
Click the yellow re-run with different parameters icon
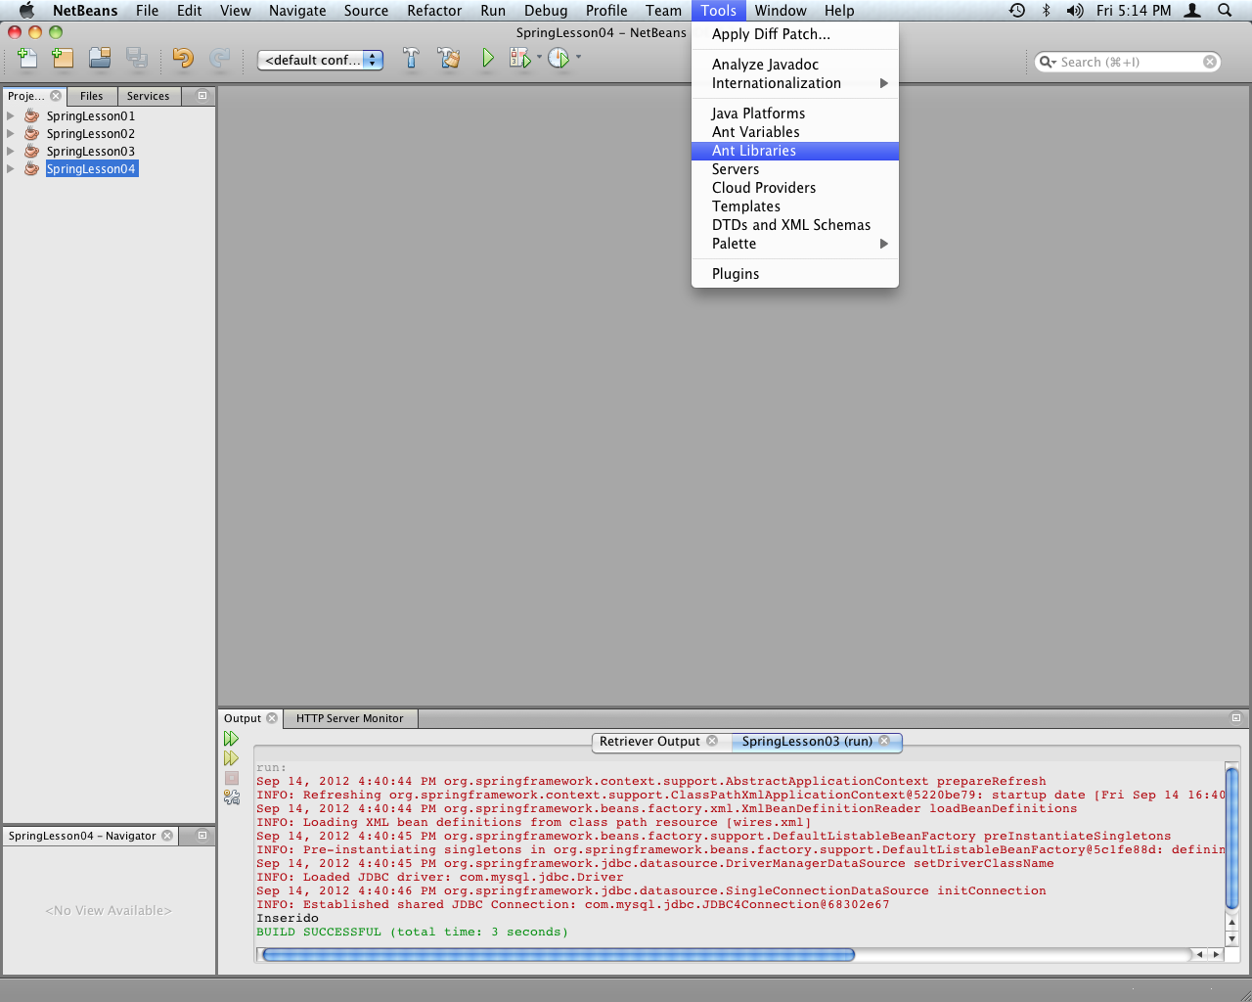(231, 758)
